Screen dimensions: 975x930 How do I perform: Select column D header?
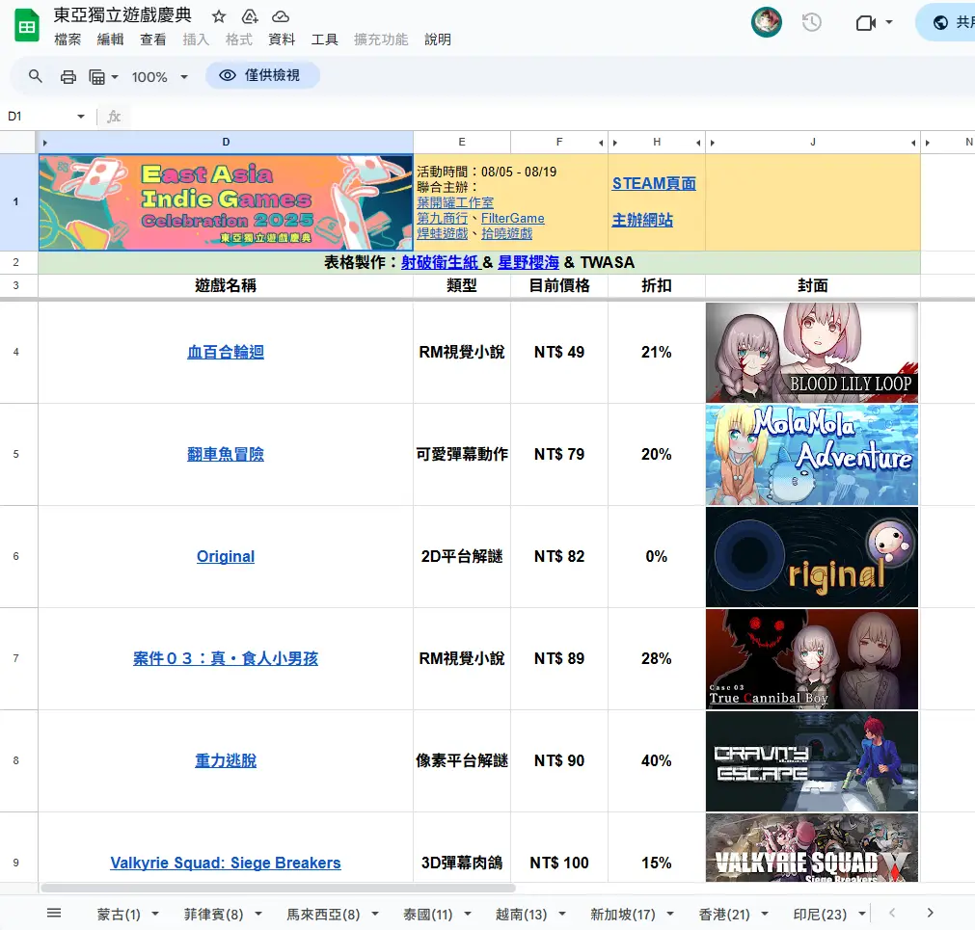coord(226,143)
